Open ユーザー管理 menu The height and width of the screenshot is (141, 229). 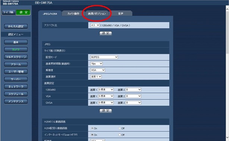(16, 72)
